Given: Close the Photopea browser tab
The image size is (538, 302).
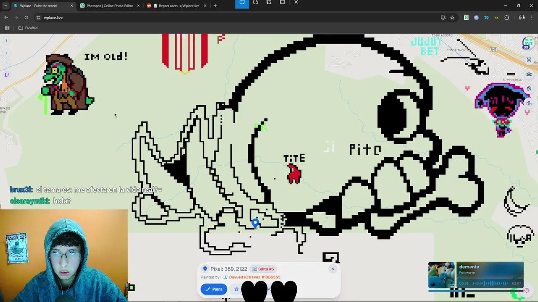Looking at the screenshot, I should (x=138, y=6).
